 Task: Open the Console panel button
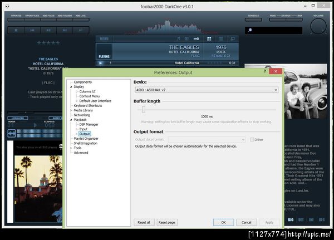point(253,19)
